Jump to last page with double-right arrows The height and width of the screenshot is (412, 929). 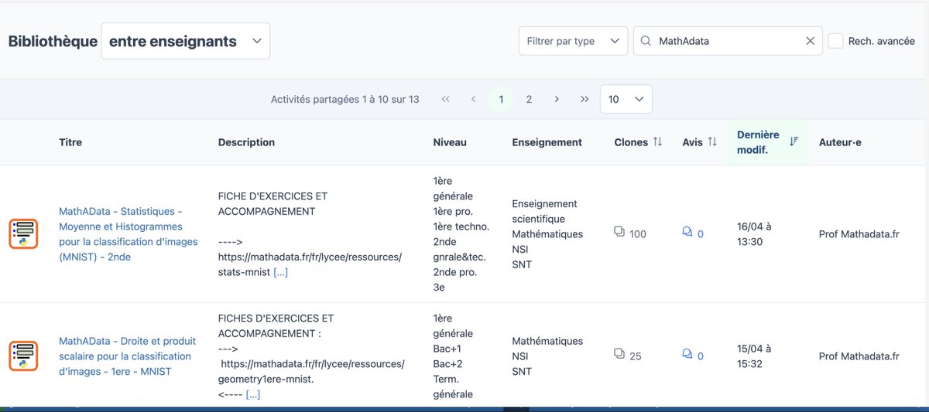tap(584, 99)
